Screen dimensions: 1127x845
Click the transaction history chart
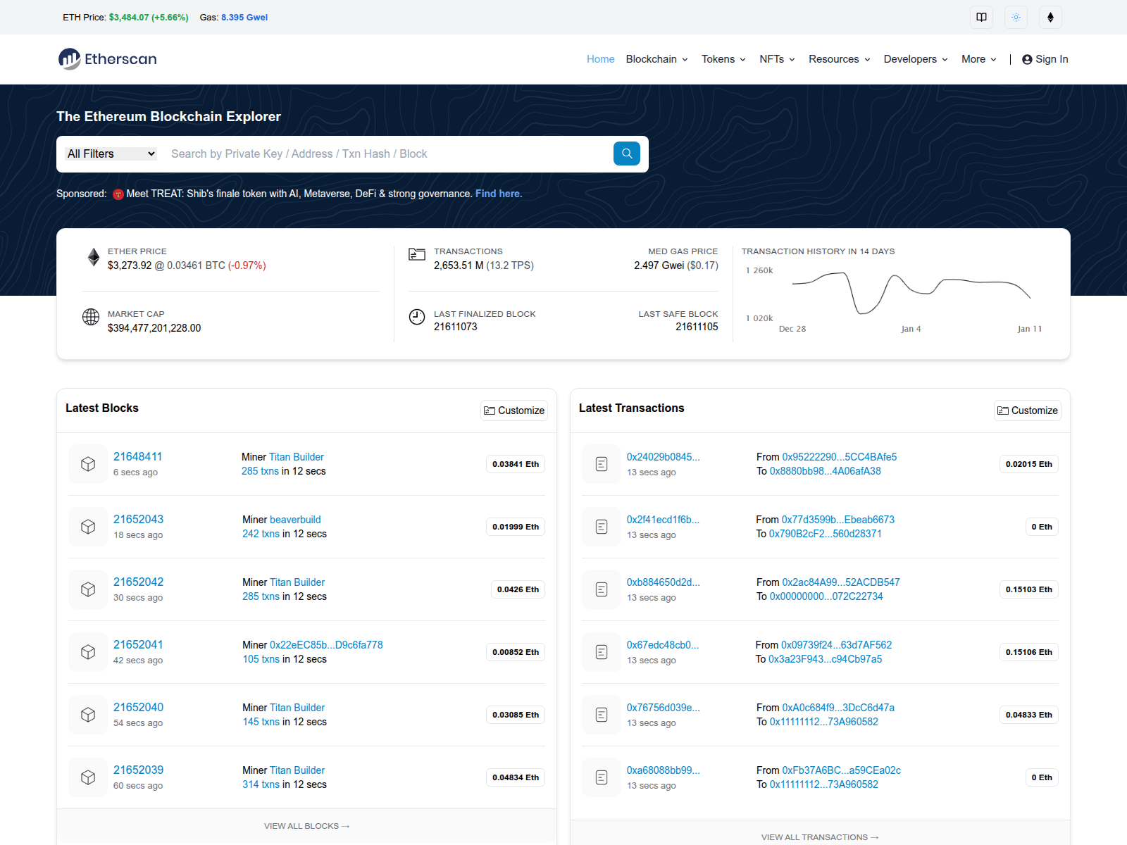(909, 292)
